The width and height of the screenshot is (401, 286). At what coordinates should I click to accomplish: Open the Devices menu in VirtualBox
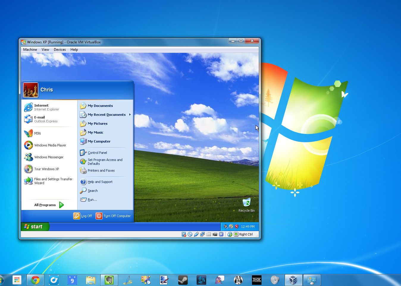59,50
